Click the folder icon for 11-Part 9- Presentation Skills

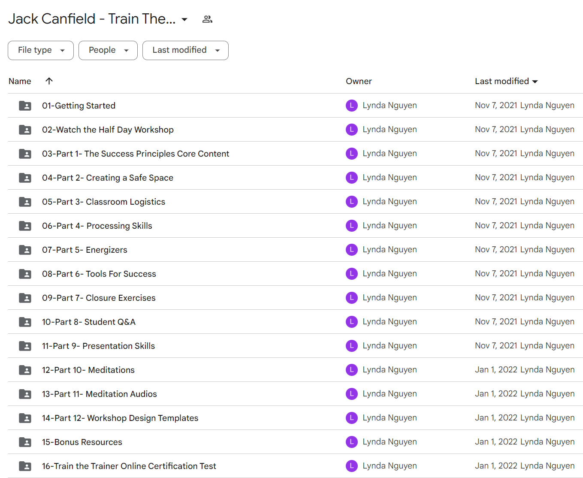click(25, 346)
